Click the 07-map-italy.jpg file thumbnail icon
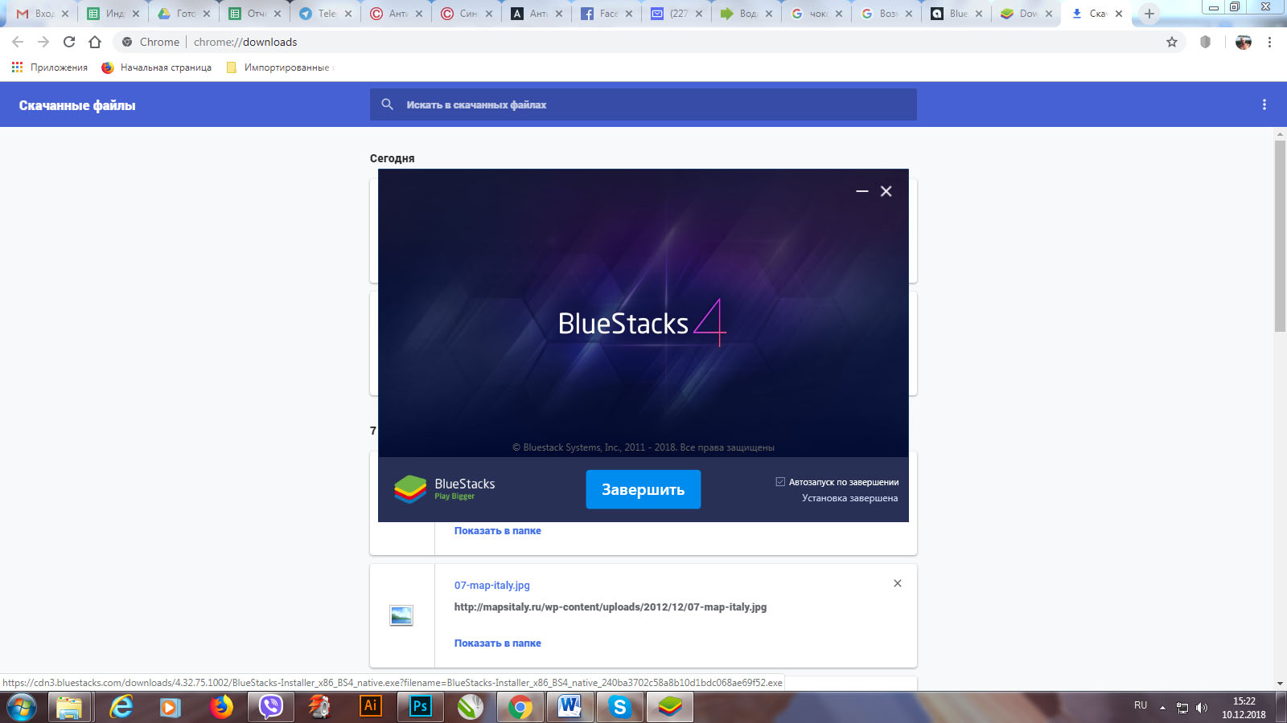The image size is (1287, 723). coord(401,615)
